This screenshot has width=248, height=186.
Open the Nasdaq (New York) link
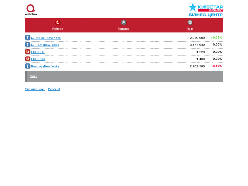pyautogui.click(x=45, y=66)
